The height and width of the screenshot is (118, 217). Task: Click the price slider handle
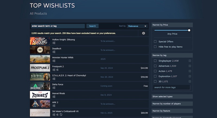pyautogui.click(x=189, y=30)
